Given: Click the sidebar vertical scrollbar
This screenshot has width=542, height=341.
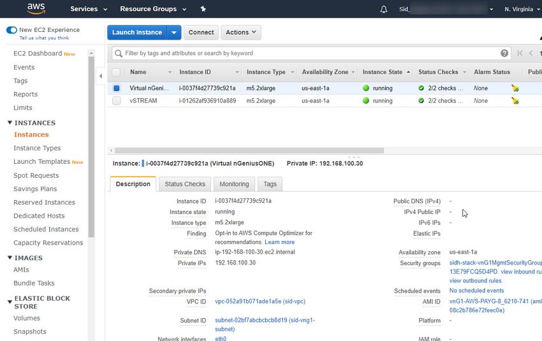Looking at the screenshot, I should [91, 147].
